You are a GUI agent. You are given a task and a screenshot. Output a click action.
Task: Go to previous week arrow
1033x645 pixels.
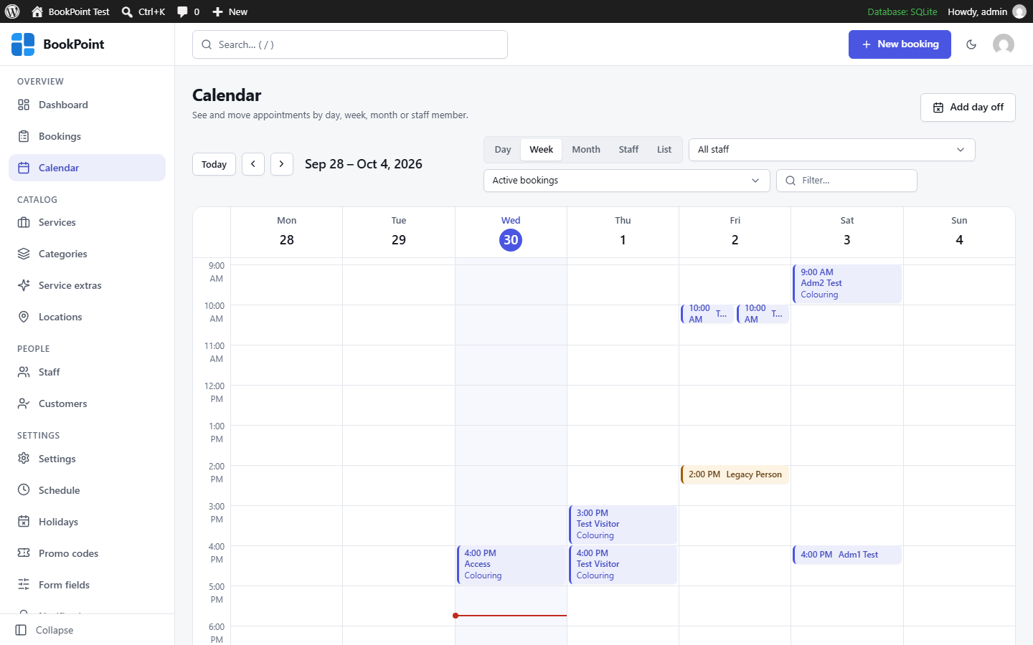tap(253, 164)
